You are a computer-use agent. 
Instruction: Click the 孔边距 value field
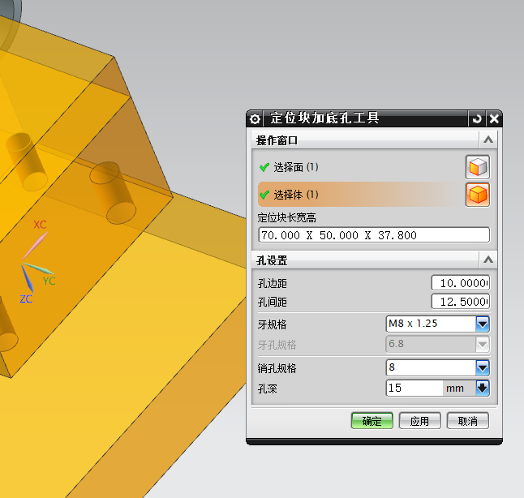460,283
